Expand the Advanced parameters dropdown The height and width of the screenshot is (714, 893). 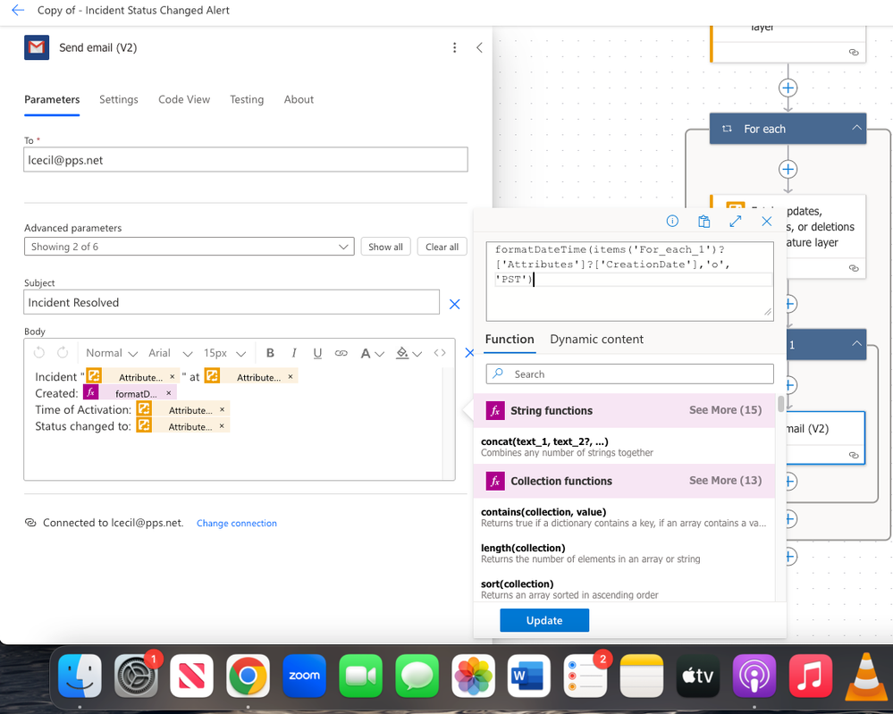190,247
